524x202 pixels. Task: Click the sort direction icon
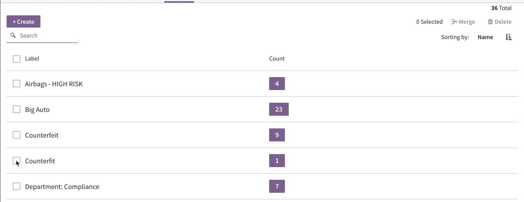pyautogui.click(x=509, y=37)
